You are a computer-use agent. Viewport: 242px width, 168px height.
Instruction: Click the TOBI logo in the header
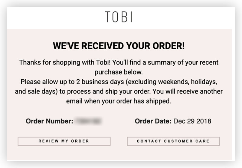click(x=119, y=17)
